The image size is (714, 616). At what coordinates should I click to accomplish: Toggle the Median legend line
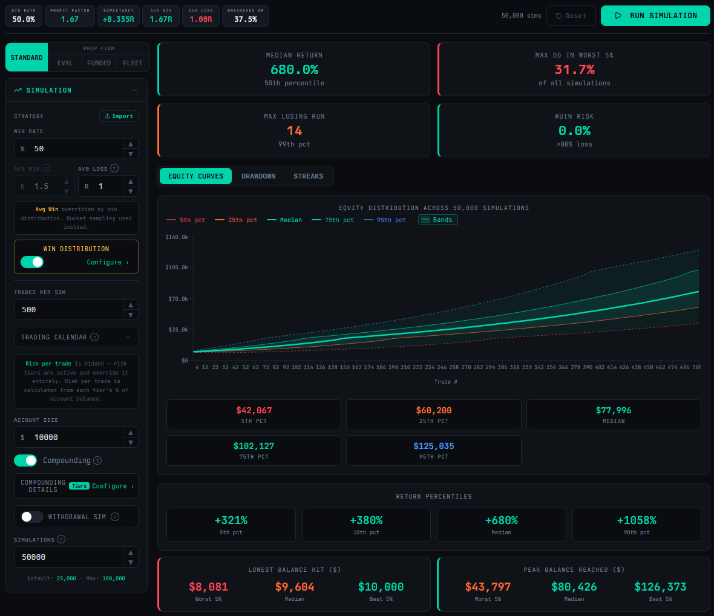(284, 220)
